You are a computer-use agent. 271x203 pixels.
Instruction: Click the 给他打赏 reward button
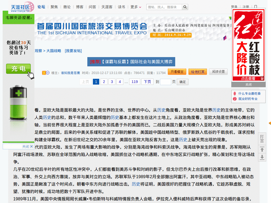pos(198,72)
